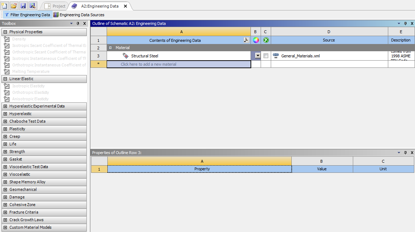This screenshot has width=415, height=232.
Task: Pin the Toolbox panel
Action: 78,23
